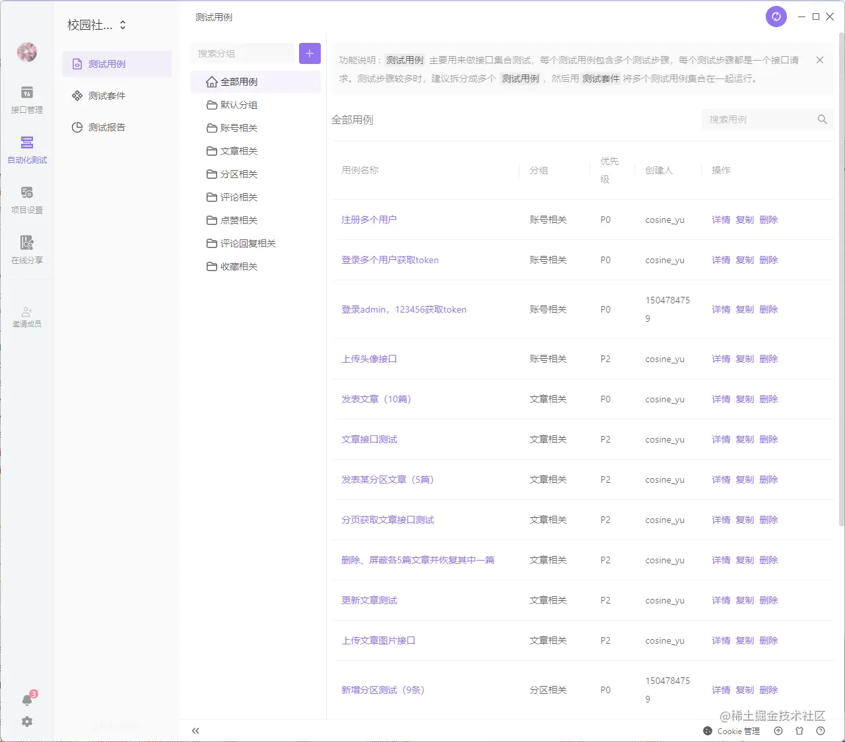This screenshot has width=845, height=742.
Task: Open 在线分享 sidebar icon
Action: pos(27,250)
